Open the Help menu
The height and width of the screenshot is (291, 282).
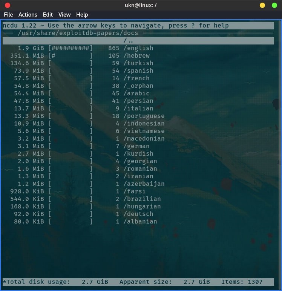click(82, 15)
